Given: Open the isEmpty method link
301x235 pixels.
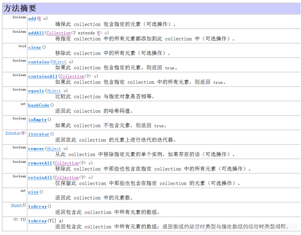Looking at the screenshot, I should coord(38,120).
